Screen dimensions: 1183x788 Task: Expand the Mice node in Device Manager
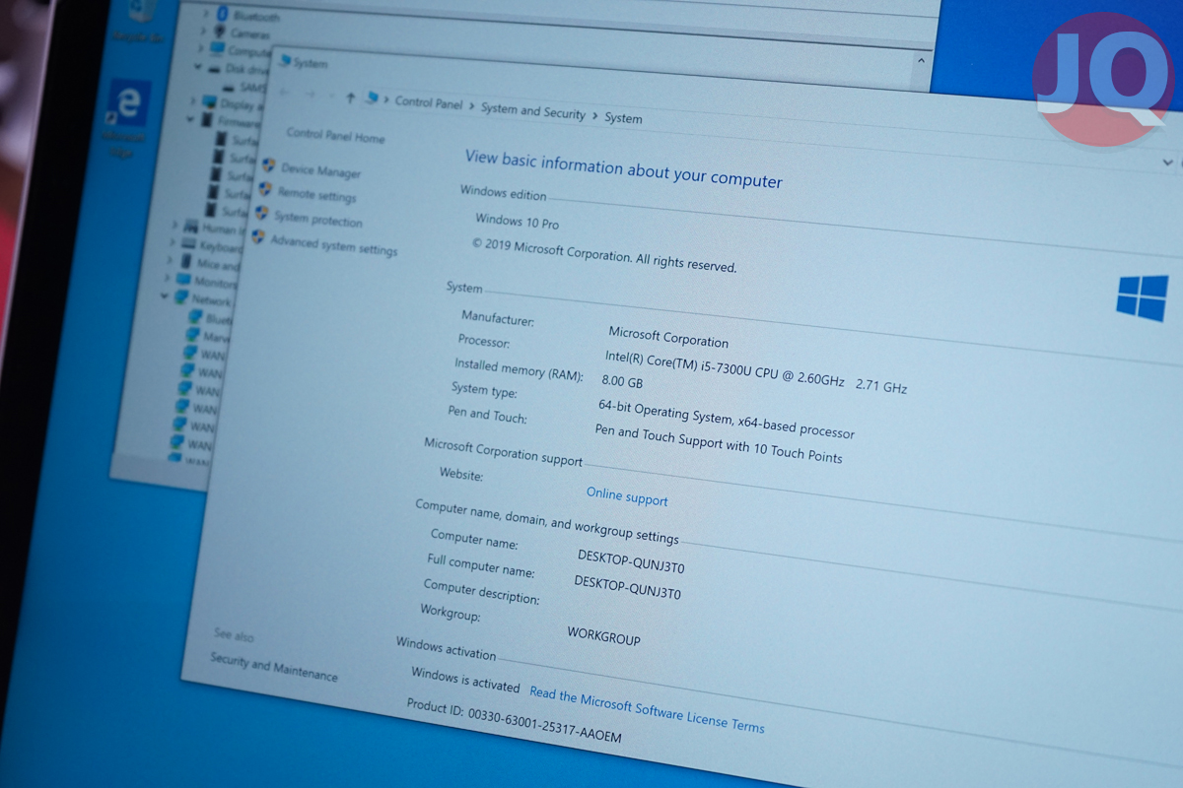click(x=171, y=260)
